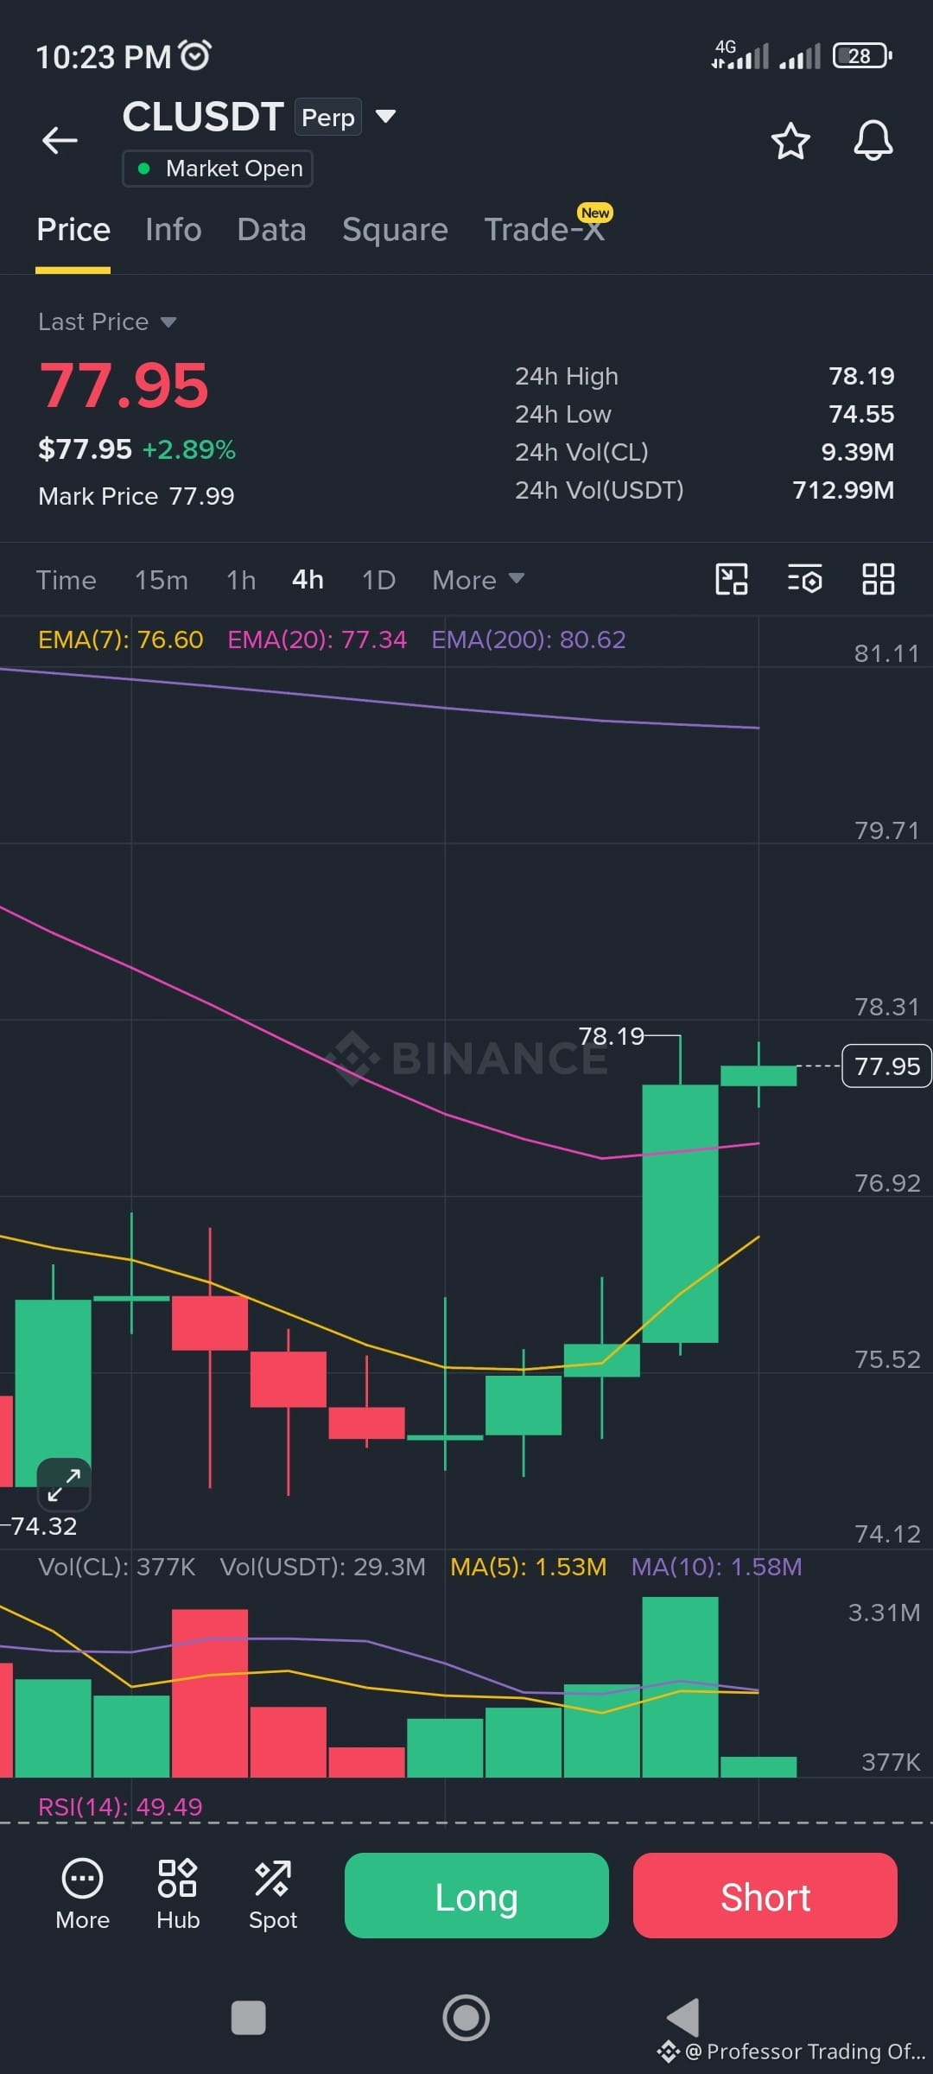Switch to the Price tab

tap(73, 230)
